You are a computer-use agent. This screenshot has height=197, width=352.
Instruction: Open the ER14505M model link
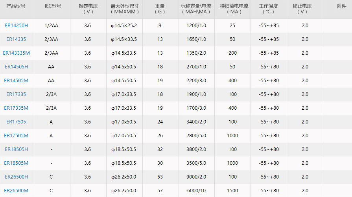tap(17, 81)
